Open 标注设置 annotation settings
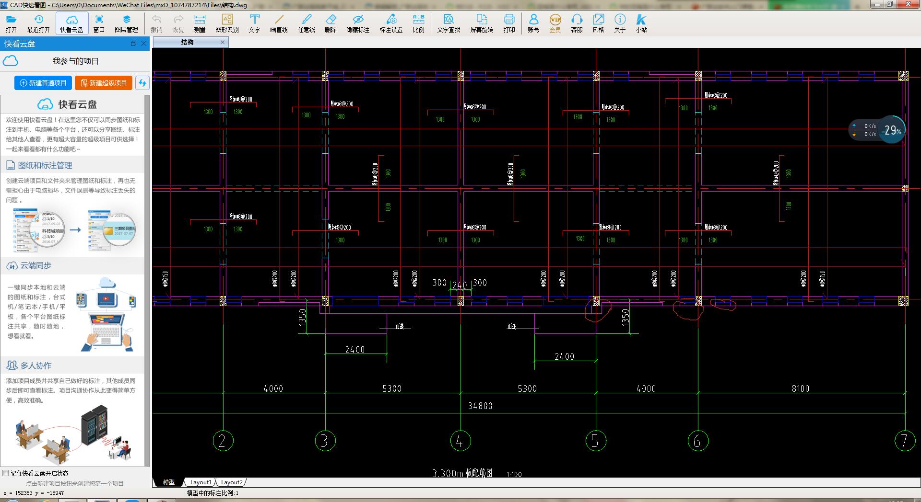 coord(391,23)
